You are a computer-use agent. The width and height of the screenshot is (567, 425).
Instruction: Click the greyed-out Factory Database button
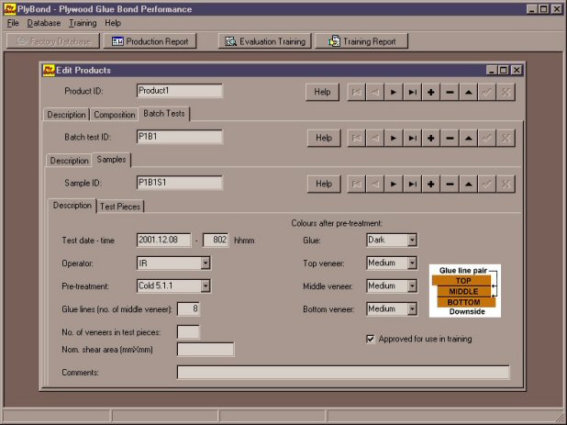click(x=53, y=41)
